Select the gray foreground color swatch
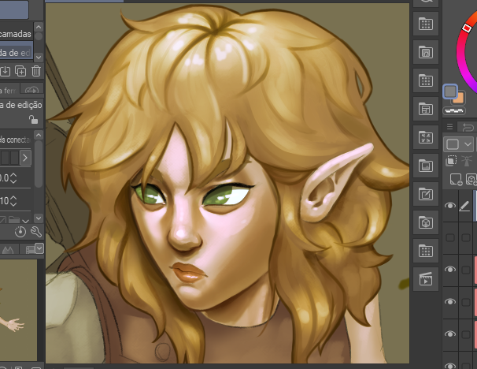 [450, 91]
